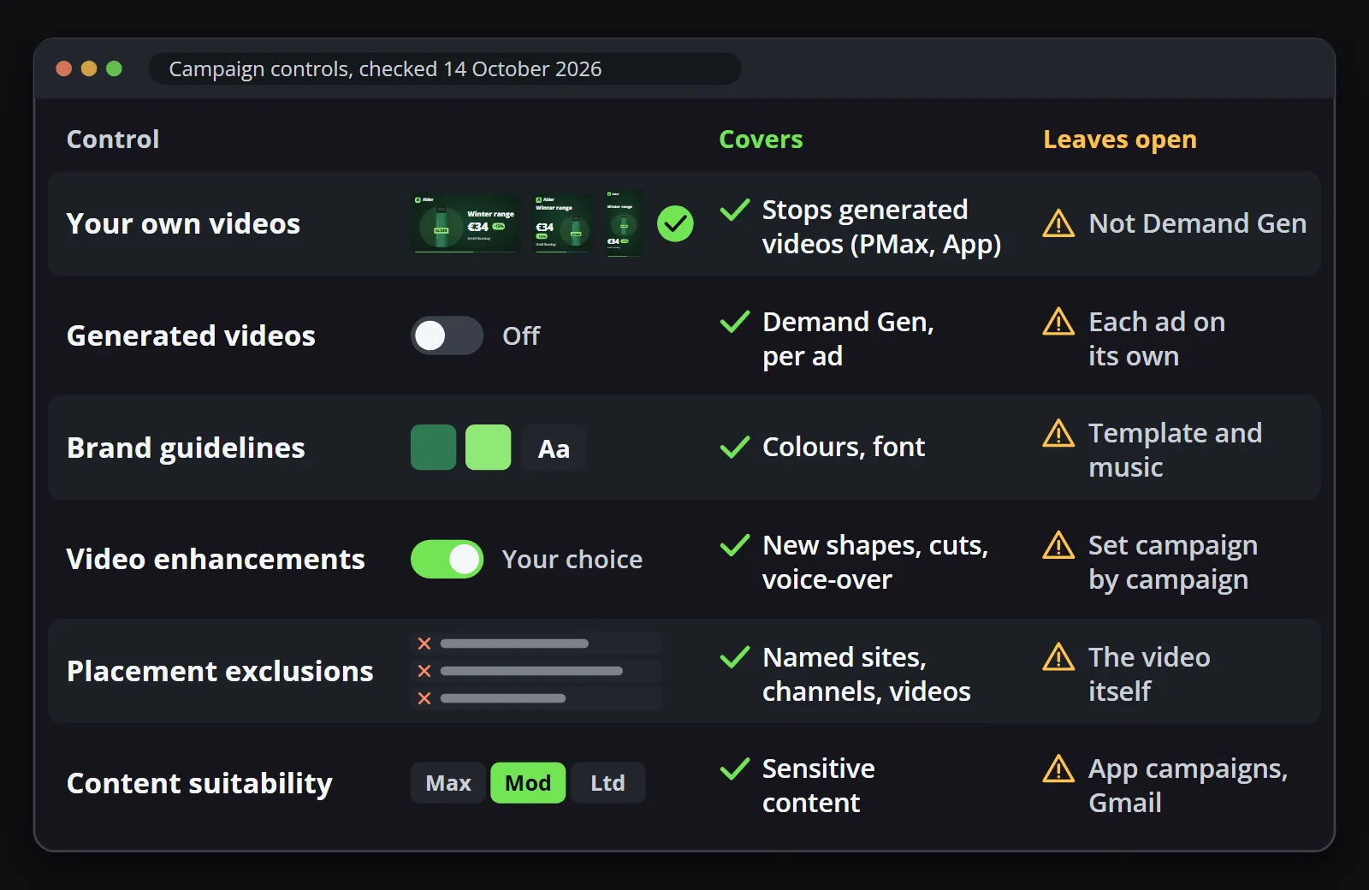Open the square video thumbnail
1369x890 pixels.
tap(562, 223)
